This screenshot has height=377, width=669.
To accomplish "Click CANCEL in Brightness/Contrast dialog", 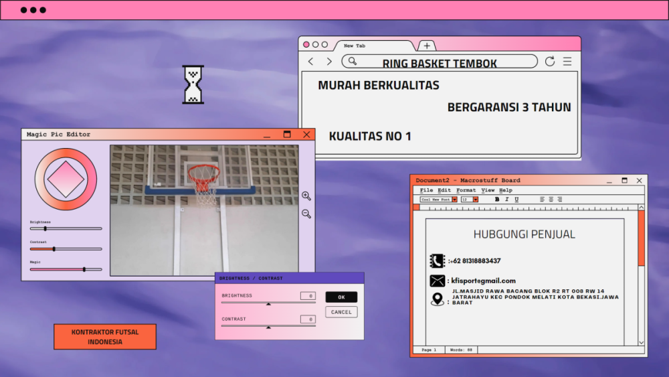I will (341, 312).
